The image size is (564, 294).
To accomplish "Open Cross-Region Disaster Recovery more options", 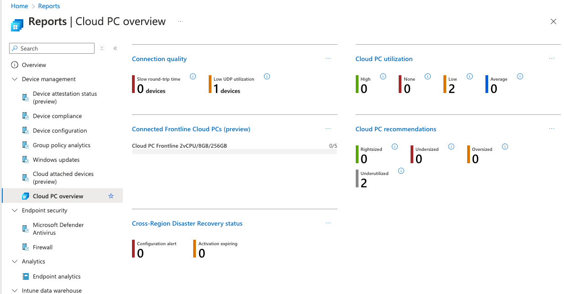I will pyautogui.click(x=328, y=223).
